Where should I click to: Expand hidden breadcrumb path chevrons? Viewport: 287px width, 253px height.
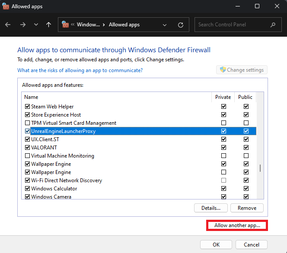tap(73, 24)
